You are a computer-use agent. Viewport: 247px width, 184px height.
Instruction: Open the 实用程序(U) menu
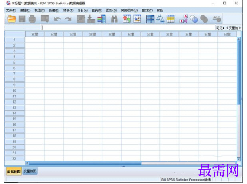[129, 10]
